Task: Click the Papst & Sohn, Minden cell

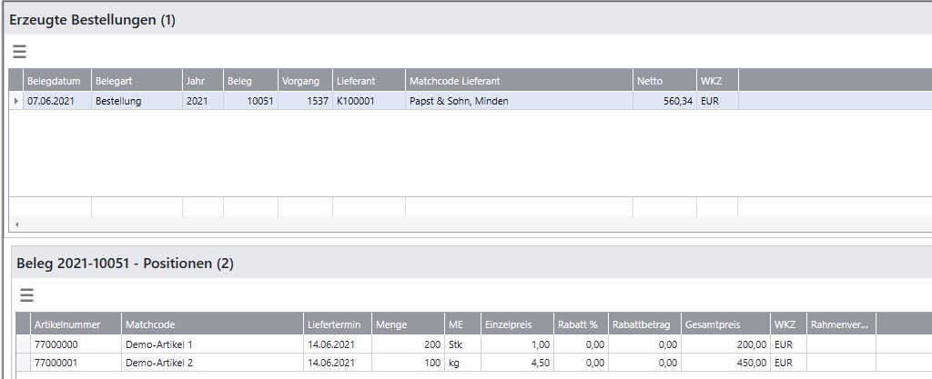Action: (x=519, y=101)
